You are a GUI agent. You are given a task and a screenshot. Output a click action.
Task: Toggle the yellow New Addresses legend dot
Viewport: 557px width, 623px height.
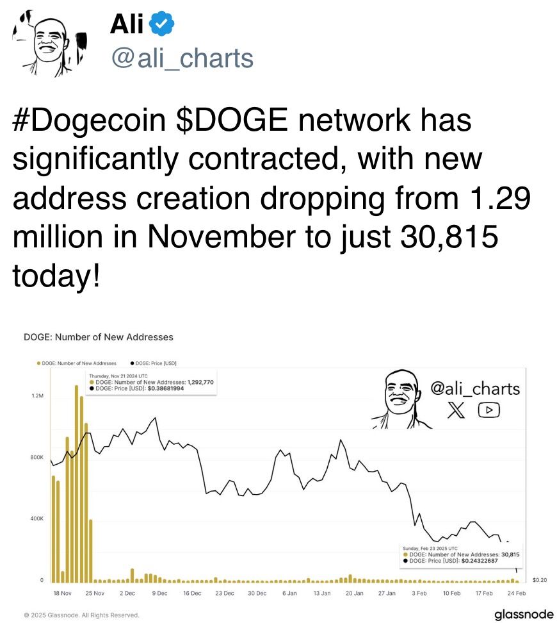click(x=40, y=363)
